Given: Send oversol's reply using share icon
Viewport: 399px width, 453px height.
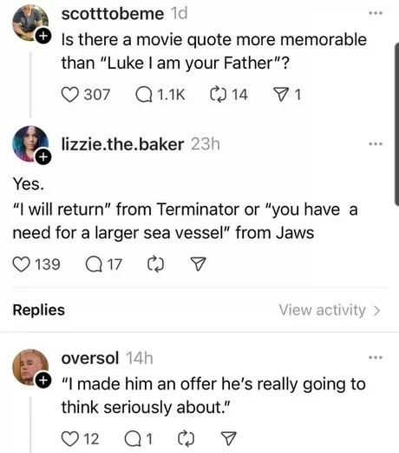Looking at the screenshot, I should click(x=229, y=438).
